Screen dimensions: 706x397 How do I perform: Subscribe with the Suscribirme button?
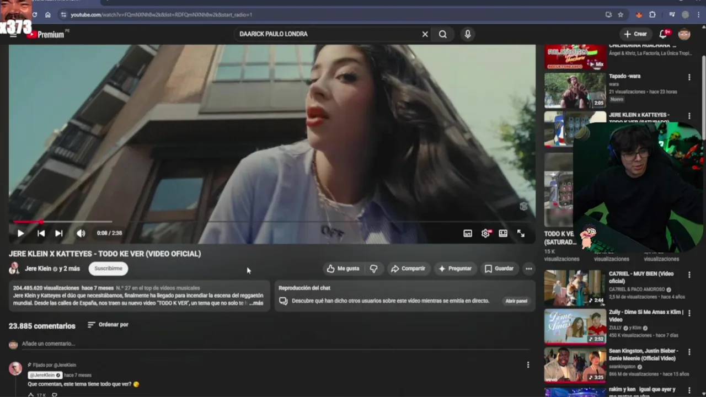pyautogui.click(x=108, y=269)
